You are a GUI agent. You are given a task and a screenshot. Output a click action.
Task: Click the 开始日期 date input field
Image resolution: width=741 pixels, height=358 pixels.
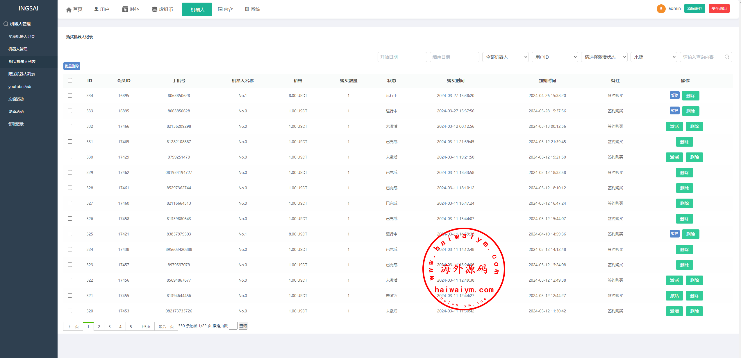[x=402, y=57]
